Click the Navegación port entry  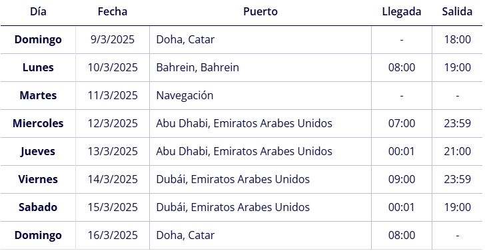tap(185, 95)
